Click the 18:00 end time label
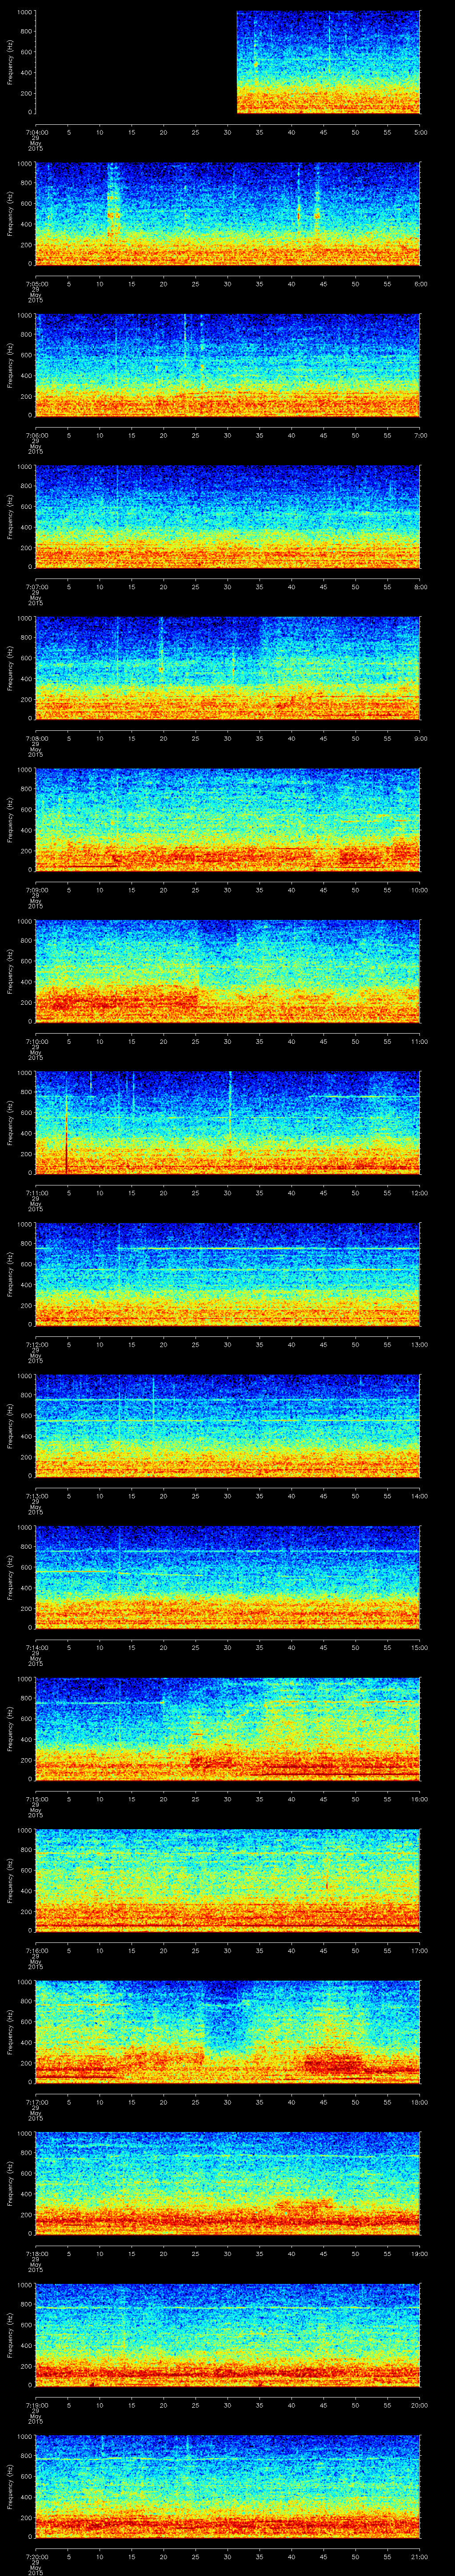The height and width of the screenshot is (2576, 455). click(x=419, y=2102)
